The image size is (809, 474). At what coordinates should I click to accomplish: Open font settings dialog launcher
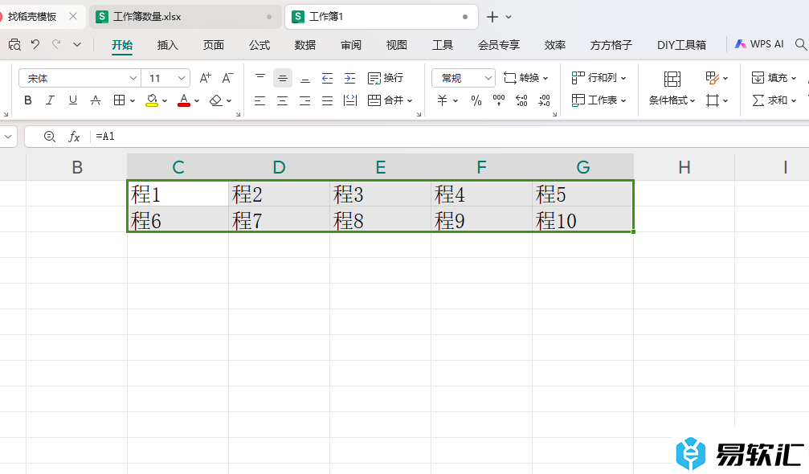[x=238, y=115]
